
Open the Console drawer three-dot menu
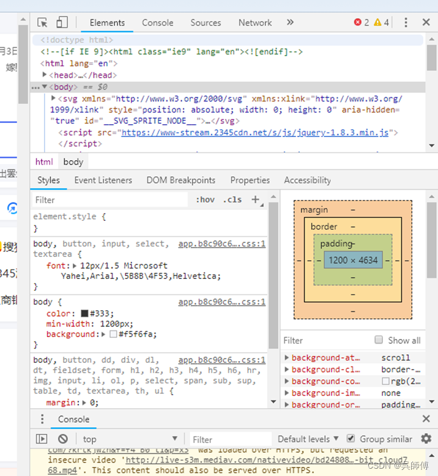[x=42, y=419]
